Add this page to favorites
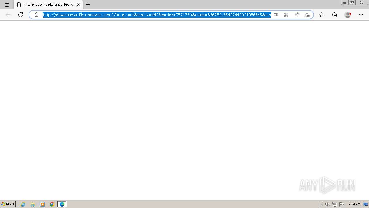Image resolution: width=369 pixels, height=208 pixels. click(x=307, y=15)
